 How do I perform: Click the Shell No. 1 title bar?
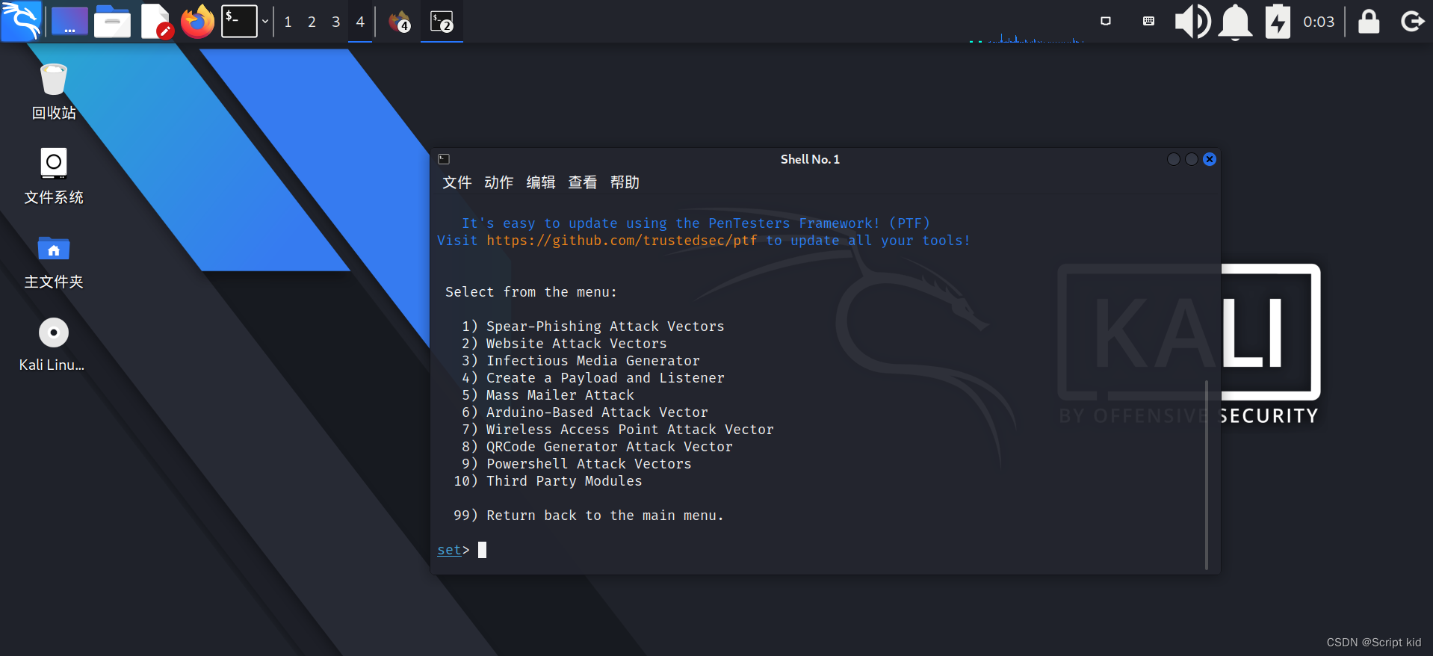pos(810,159)
